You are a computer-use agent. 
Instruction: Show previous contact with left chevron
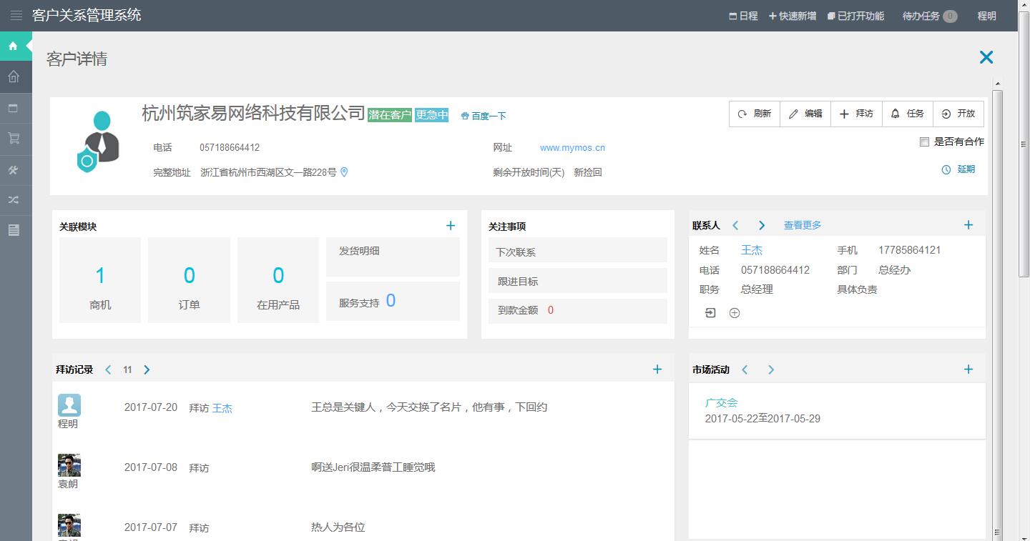[x=735, y=225]
